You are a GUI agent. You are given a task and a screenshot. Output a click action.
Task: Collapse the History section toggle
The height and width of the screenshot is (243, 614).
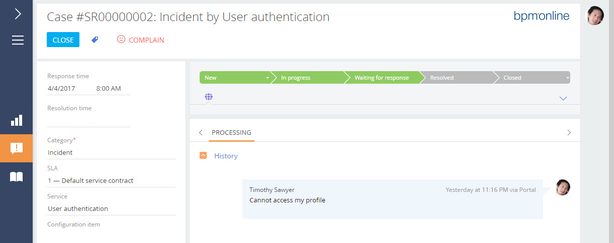[203, 156]
